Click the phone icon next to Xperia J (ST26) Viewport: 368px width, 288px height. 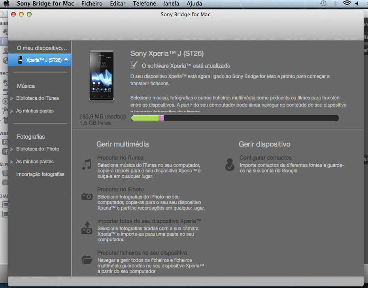[x=20, y=60]
